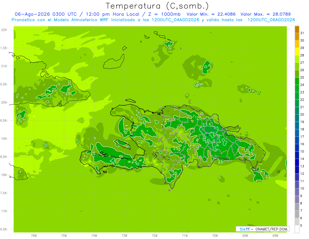Pick the colorbar band between 25 and 26
This screenshot has height=239, width=309.
coord(297,74)
